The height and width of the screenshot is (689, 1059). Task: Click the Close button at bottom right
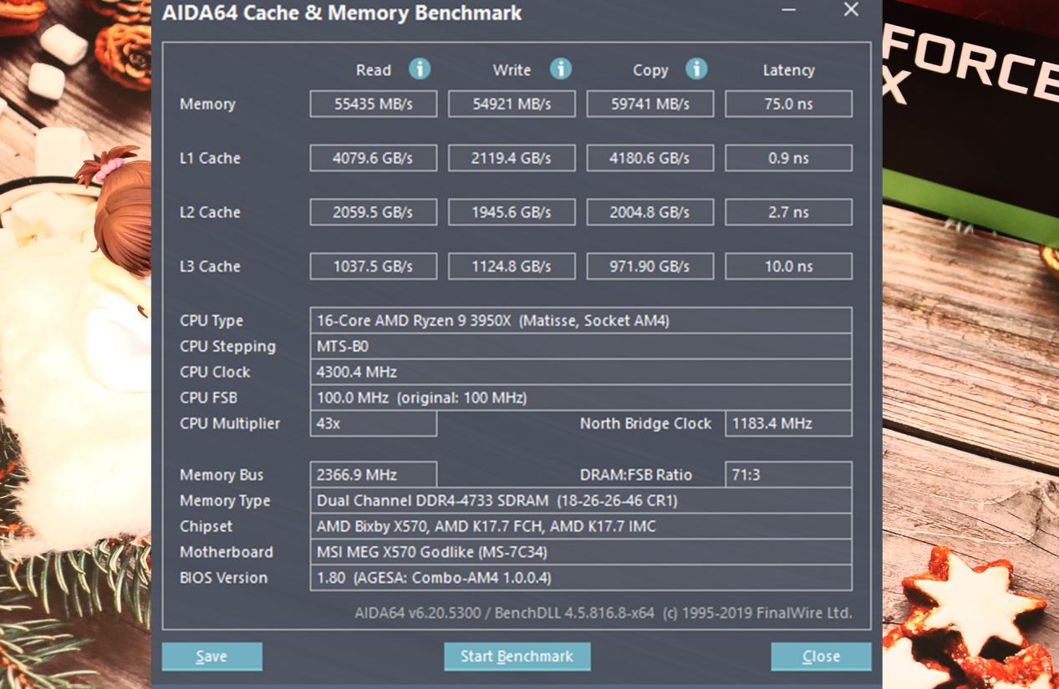(x=820, y=656)
